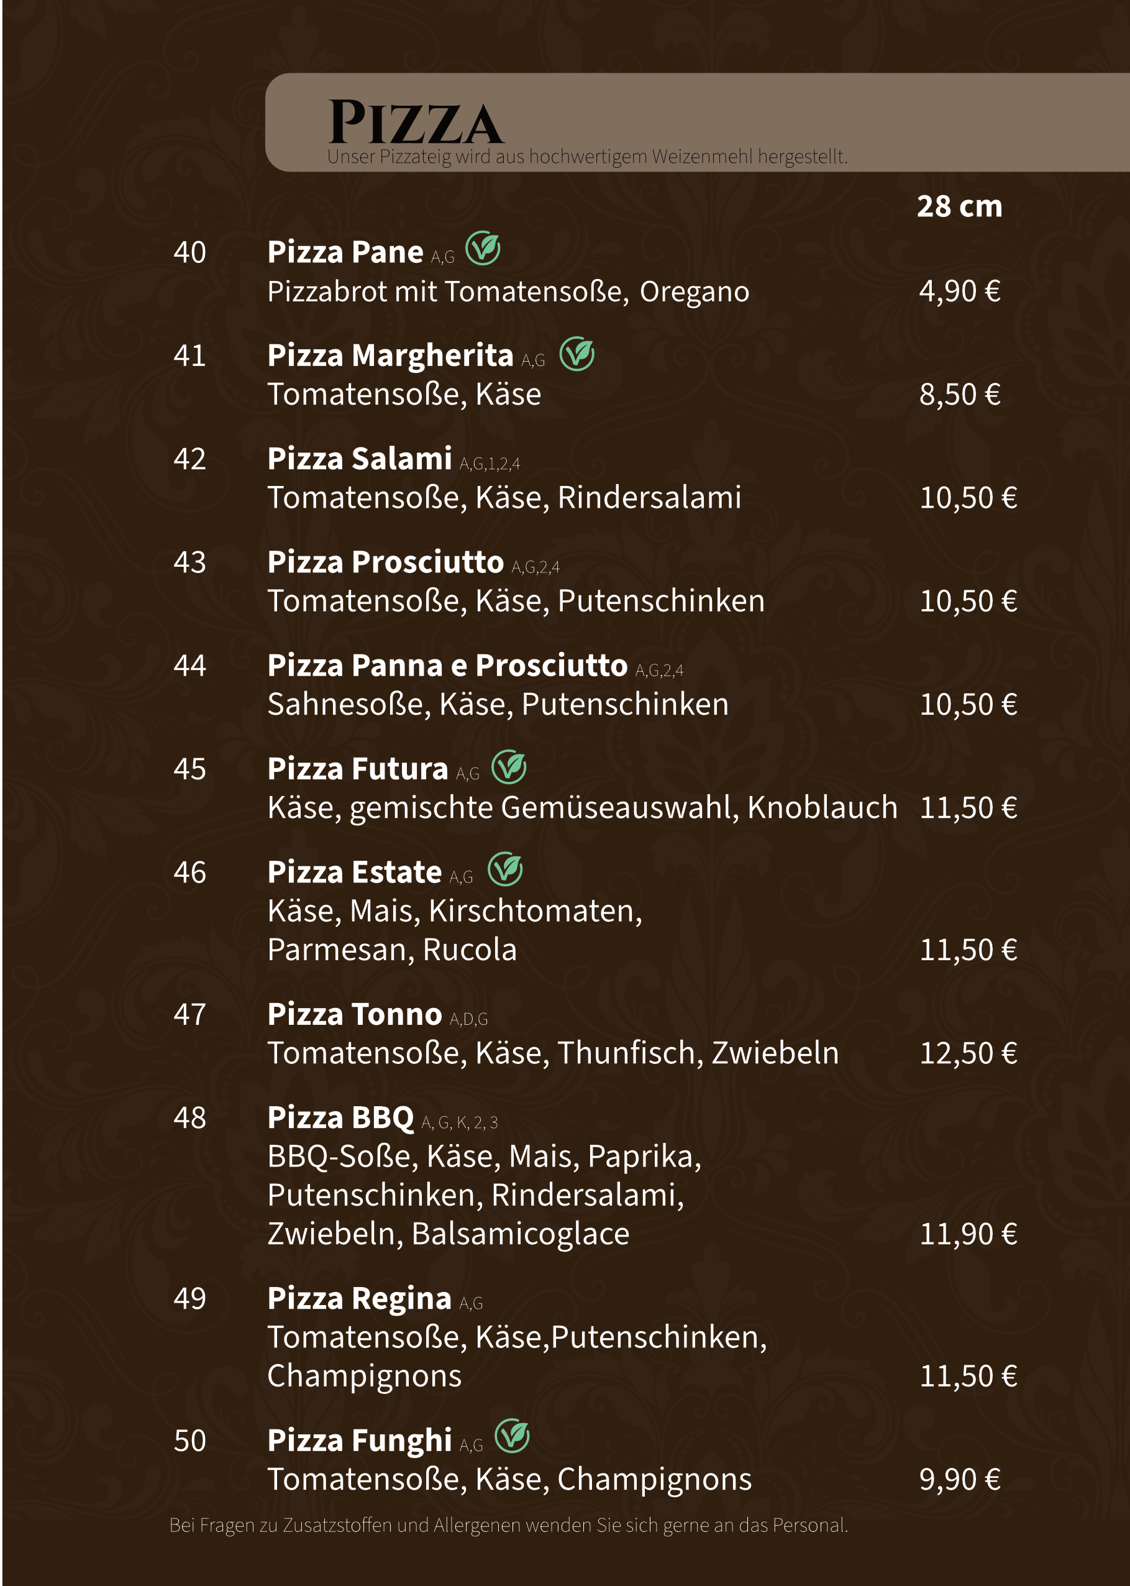Select the Pizza BBQ heading
This screenshot has height=1586, width=1130.
click(x=341, y=1117)
